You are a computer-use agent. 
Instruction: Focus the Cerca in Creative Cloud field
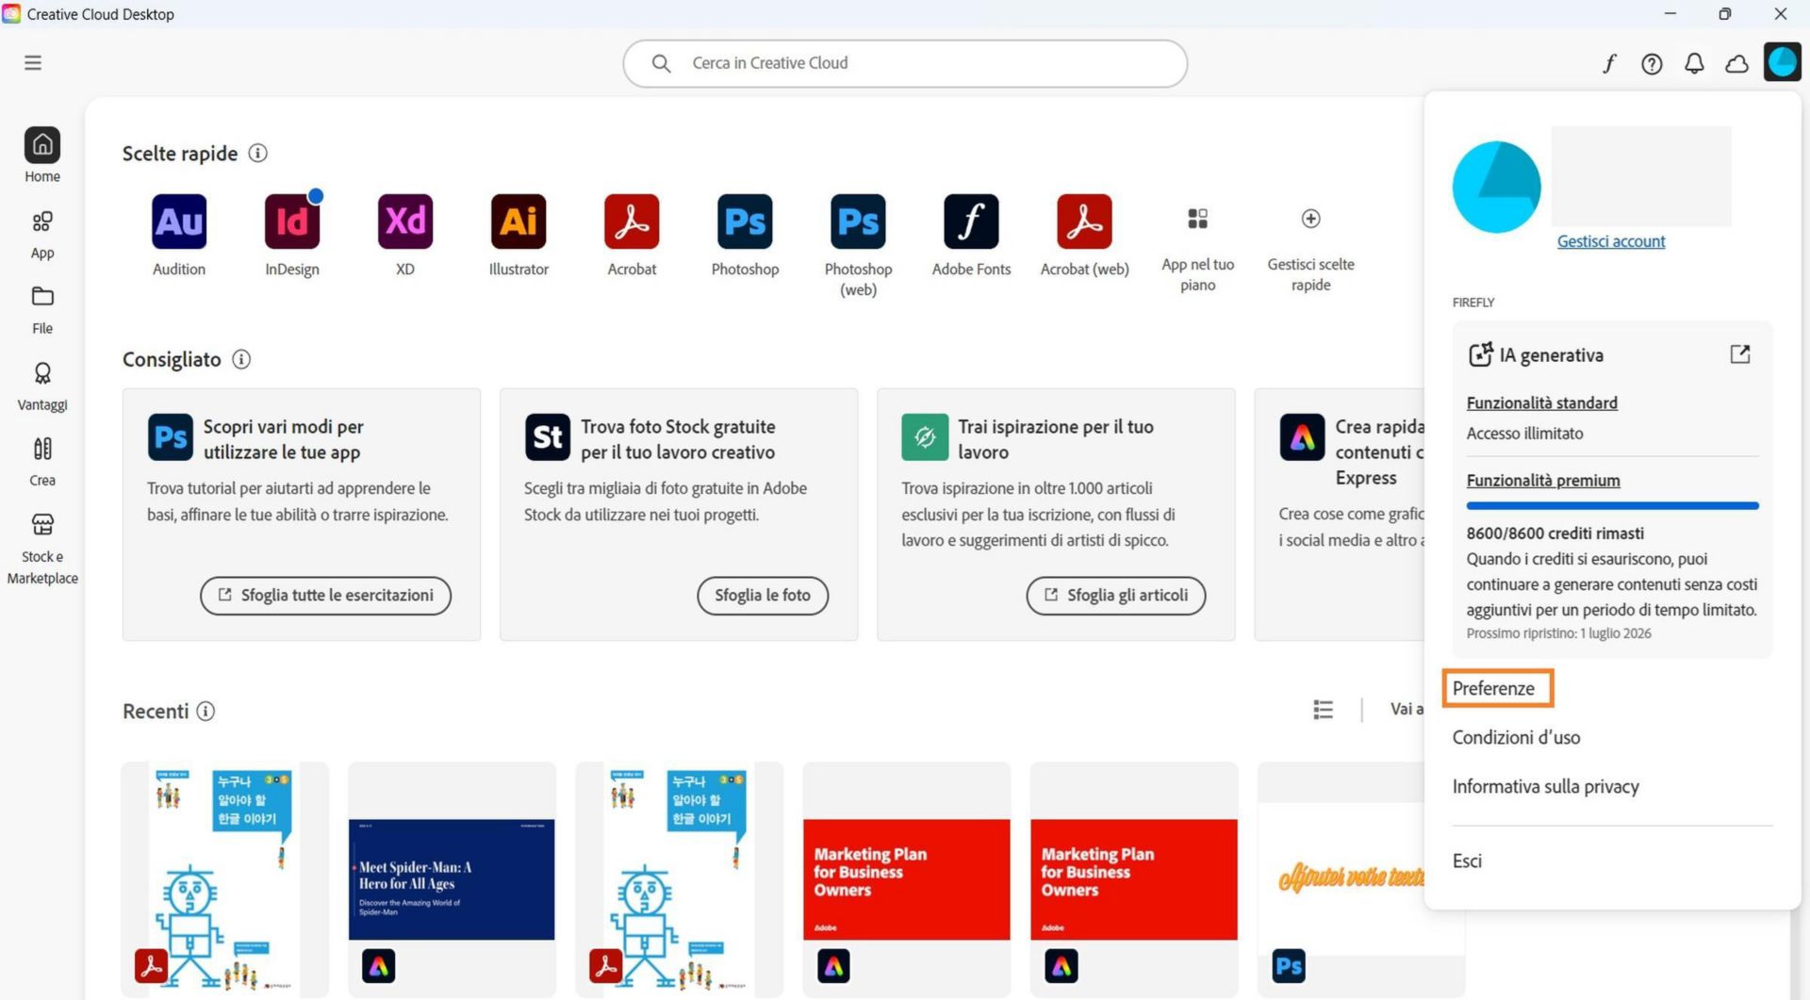(x=905, y=63)
